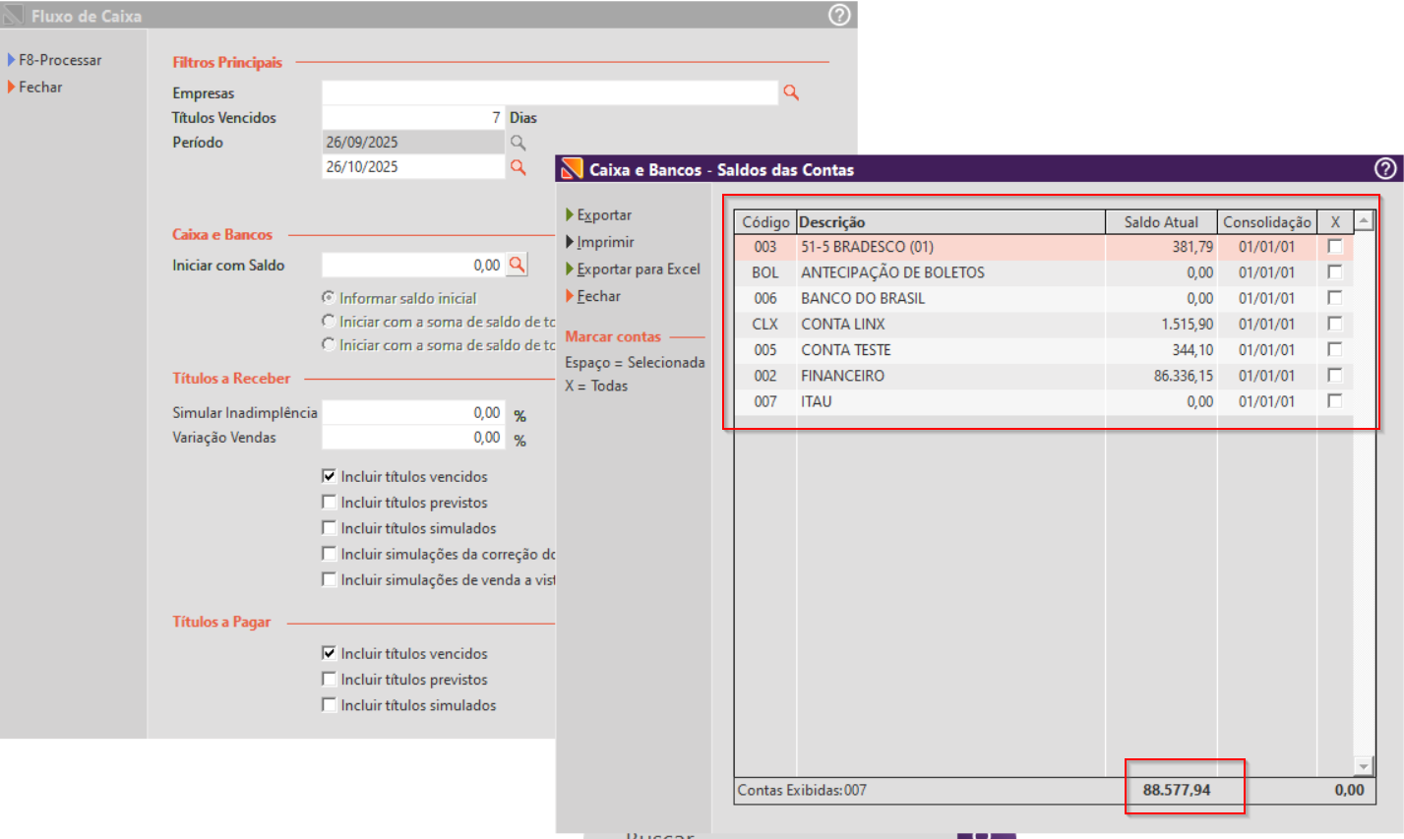Mark the ANTECIPAÇÃO DE BOLETOS account checkbox

coord(1335,271)
